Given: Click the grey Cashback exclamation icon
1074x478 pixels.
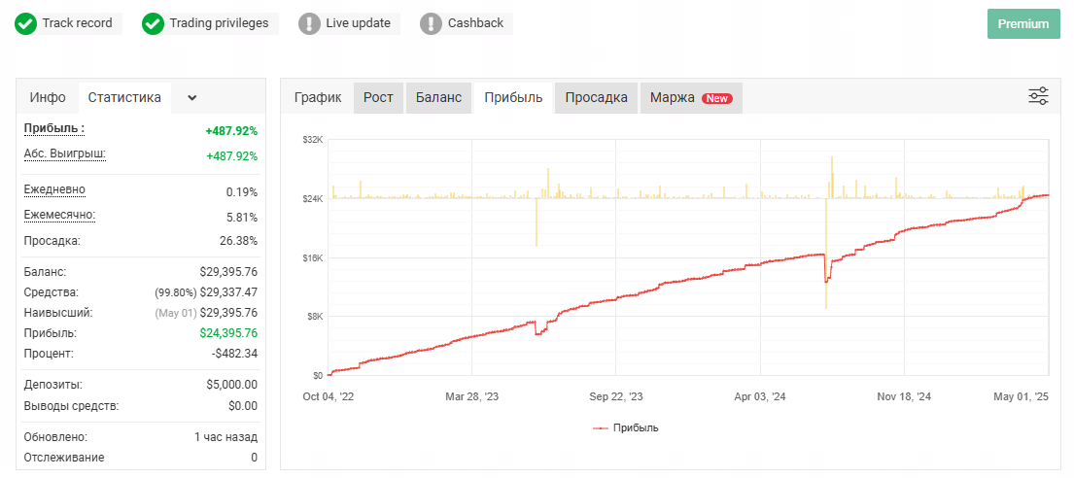Looking at the screenshot, I should click(x=431, y=23).
